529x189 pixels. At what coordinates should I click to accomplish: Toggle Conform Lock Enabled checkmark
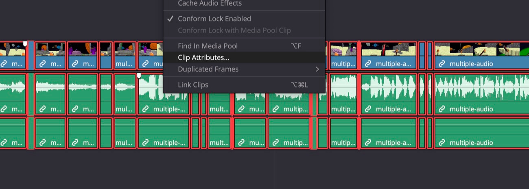[171, 19]
